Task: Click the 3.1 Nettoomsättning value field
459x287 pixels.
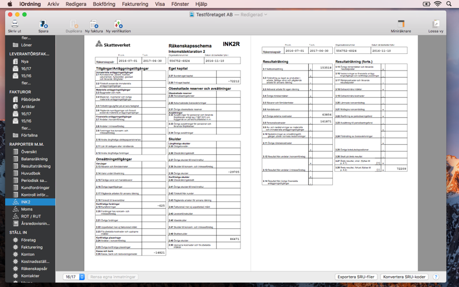Action: pos(322,67)
